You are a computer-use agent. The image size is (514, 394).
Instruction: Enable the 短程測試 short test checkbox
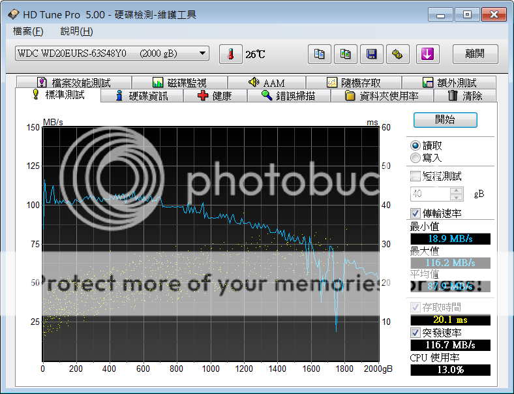(416, 176)
